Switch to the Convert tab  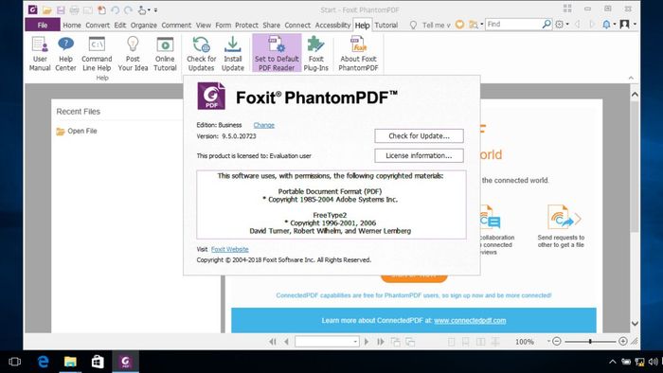pyautogui.click(x=98, y=26)
